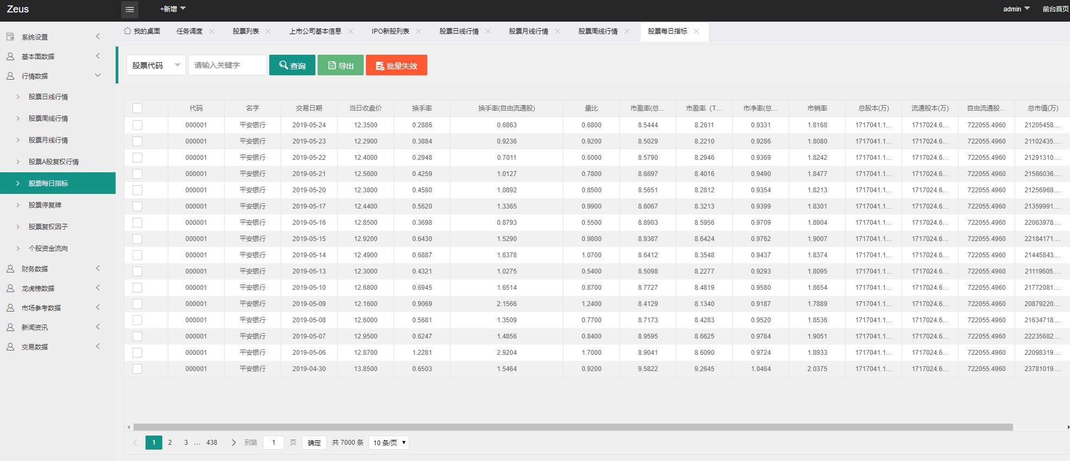Click the 交易日期 column header
This screenshot has width=1070, height=461.
click(309, 108)
